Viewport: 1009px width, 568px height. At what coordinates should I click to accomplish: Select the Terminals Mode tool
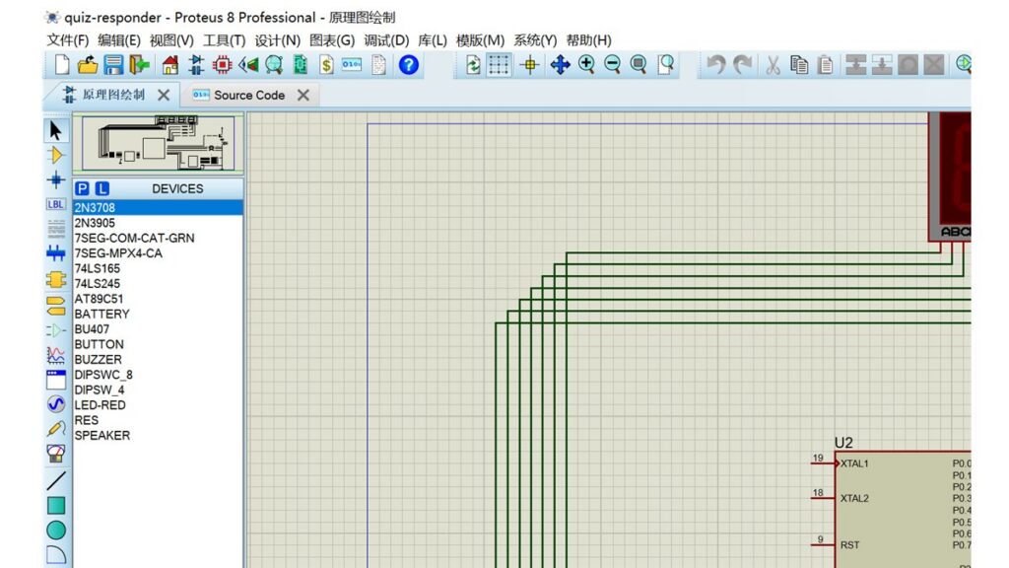pos(56,306)
